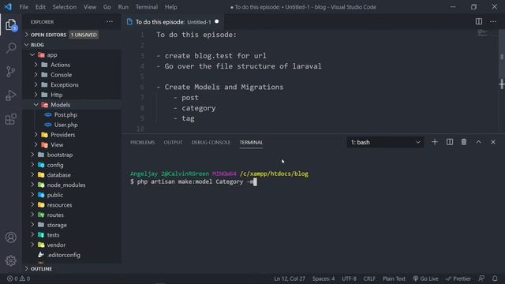
Task: Switch to the Output panel tab
Action: tap(173, 142)
